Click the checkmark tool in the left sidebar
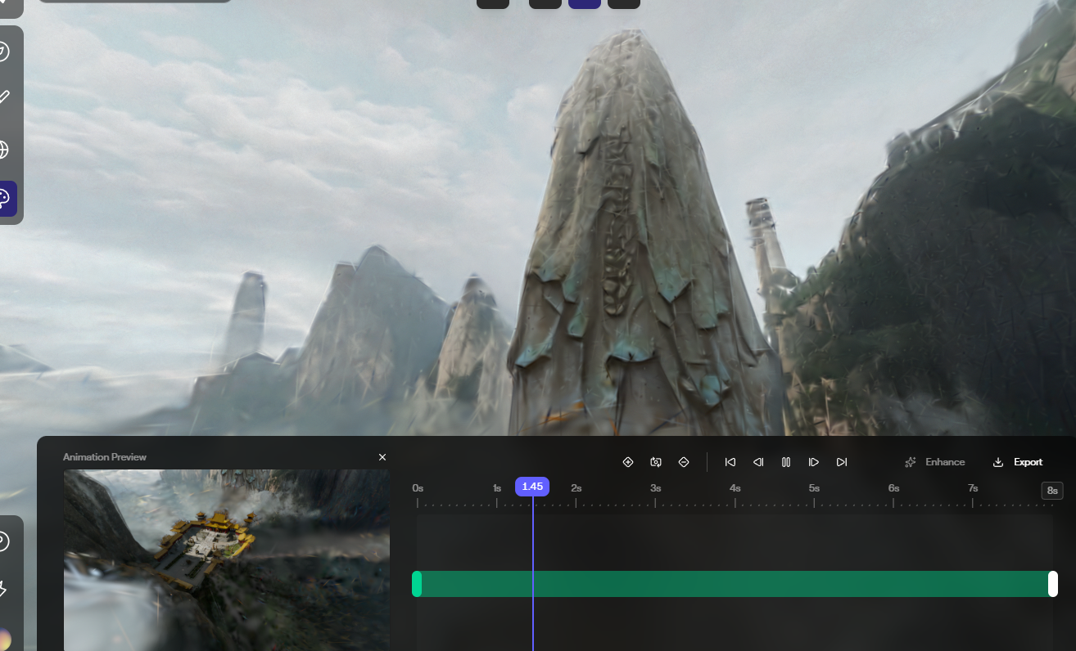The image size is (1076, 651). pyautogui.click(x=6, y=97)
